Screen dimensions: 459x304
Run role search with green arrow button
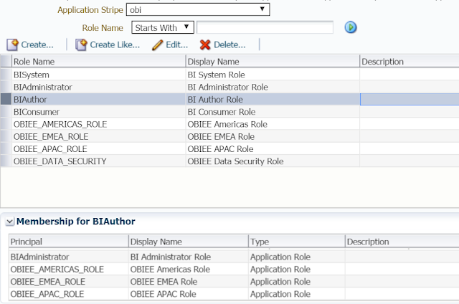click(351, 27)
